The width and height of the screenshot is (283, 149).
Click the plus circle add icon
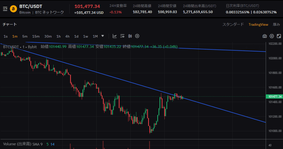point(137,36)
